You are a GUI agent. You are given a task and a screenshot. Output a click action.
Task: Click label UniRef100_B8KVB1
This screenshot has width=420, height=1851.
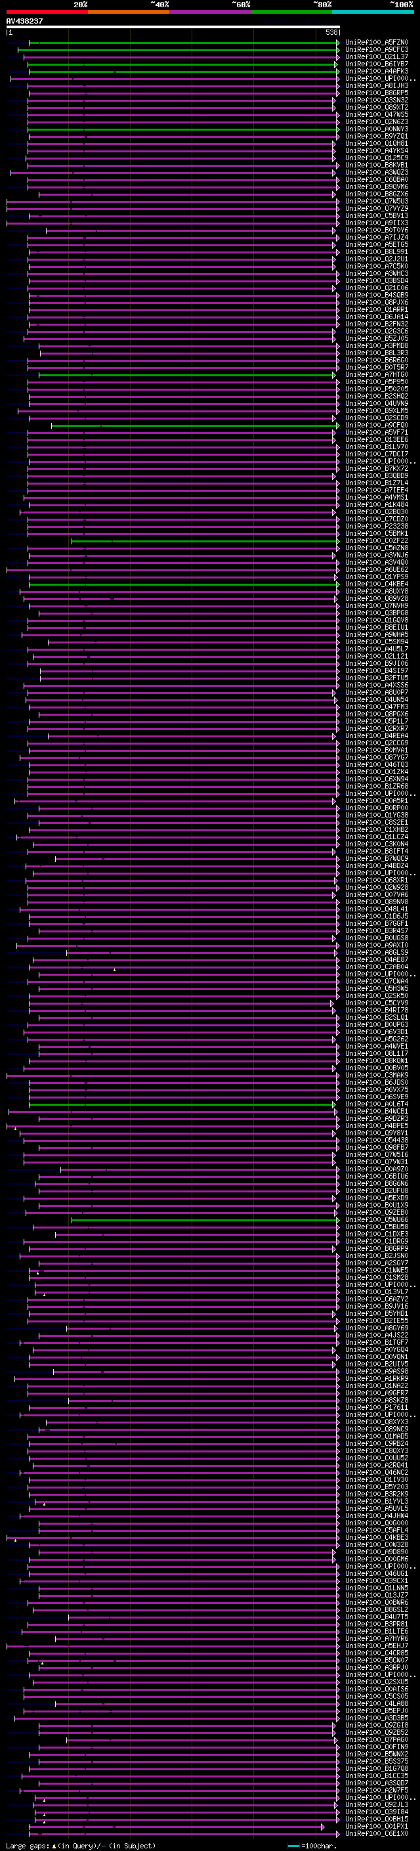point(377,165)
